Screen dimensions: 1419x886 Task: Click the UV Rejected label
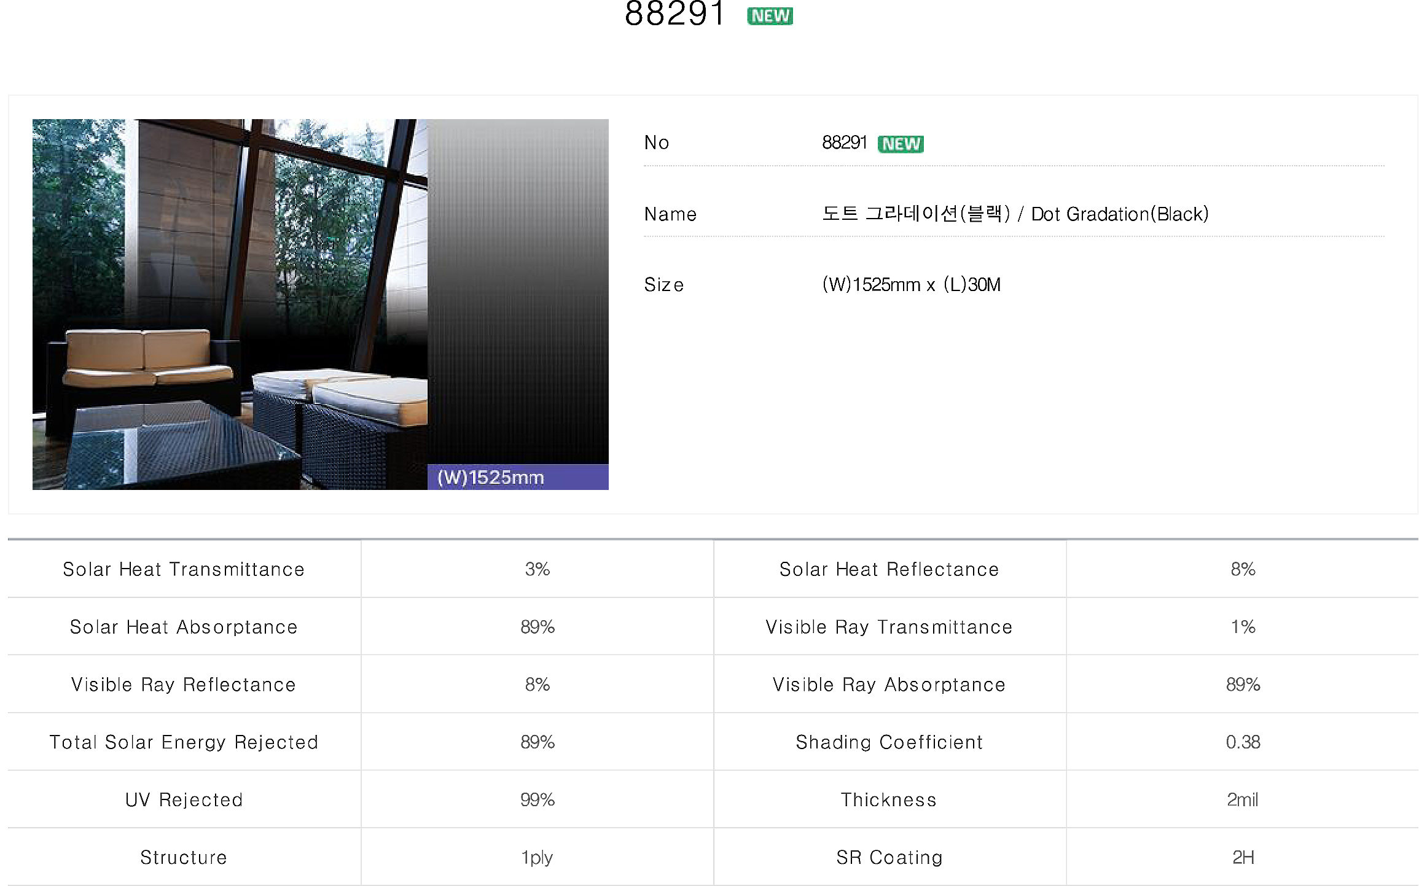click(184, 800)
